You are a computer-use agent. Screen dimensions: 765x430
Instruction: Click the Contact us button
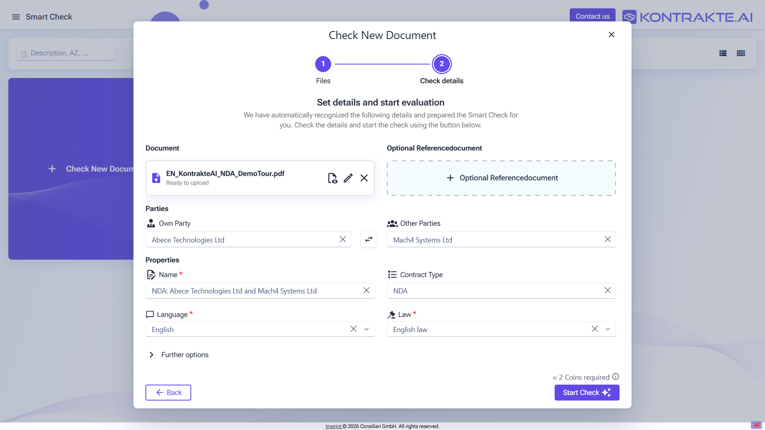[592, 16]
